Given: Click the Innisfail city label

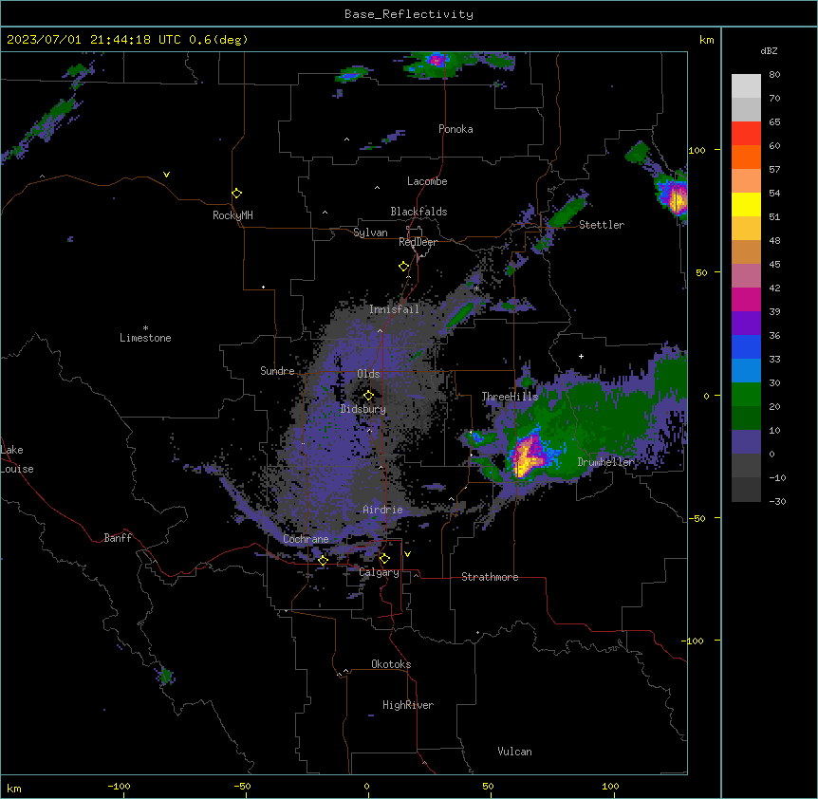Looking at the screenshot, I should [x=394, y=309].
